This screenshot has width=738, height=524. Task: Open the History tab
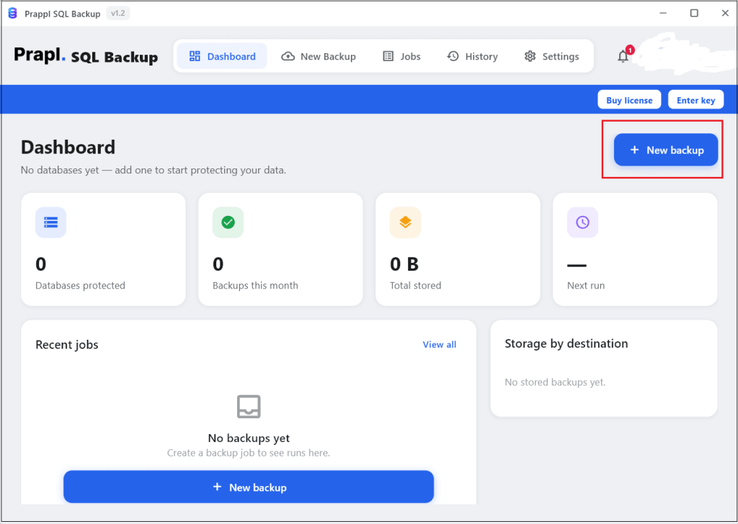point(472,56)
